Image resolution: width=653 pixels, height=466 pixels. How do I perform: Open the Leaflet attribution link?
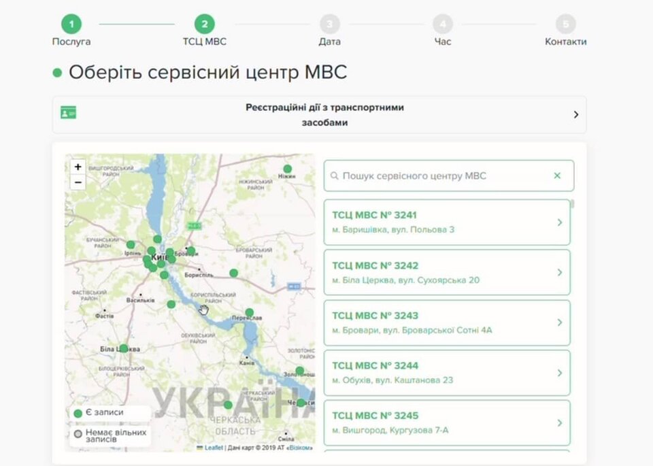pos(214,448)
